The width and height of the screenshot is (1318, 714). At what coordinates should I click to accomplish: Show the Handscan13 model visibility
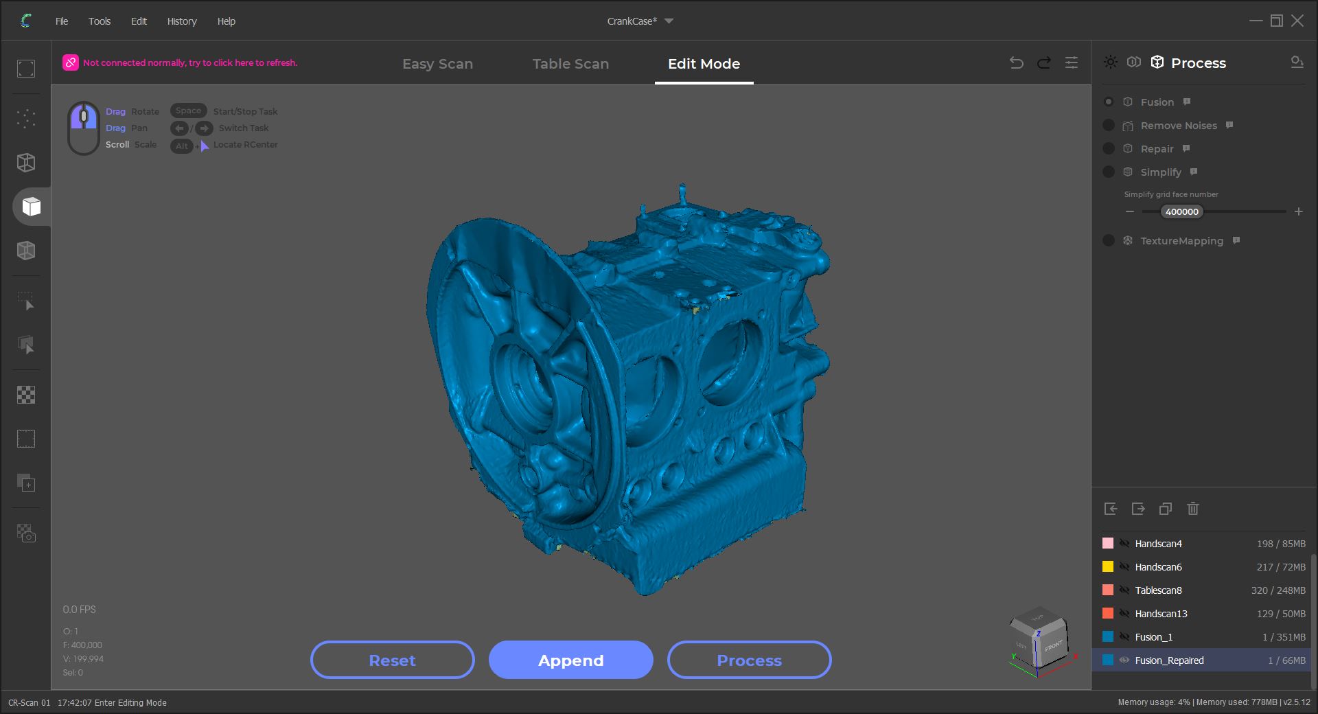click(x=1124, y=613)
